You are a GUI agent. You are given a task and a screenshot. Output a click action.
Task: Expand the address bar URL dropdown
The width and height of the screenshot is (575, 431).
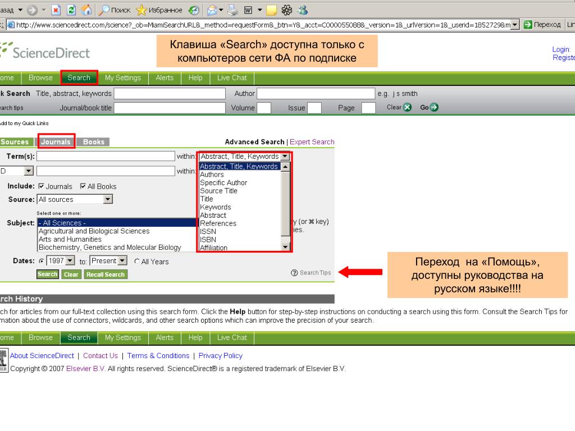515,25
